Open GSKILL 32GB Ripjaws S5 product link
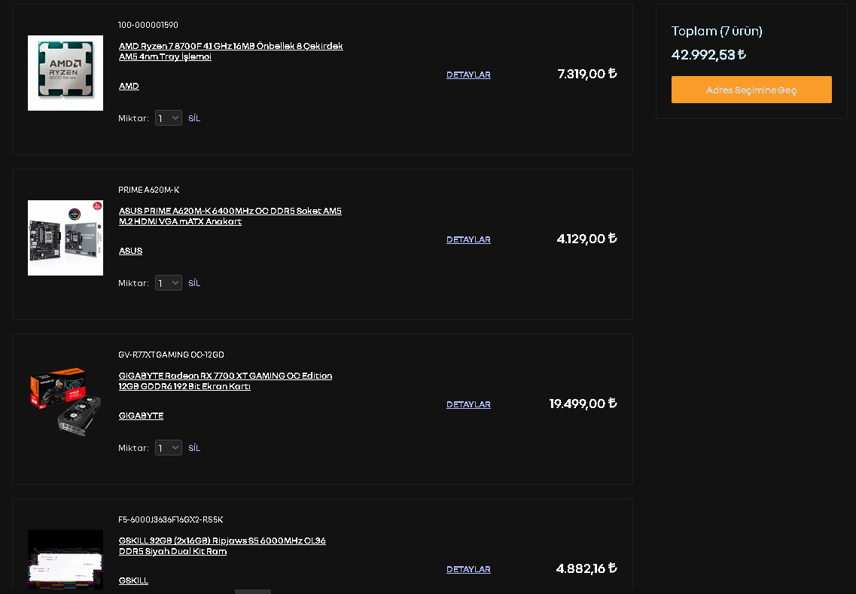Screen dimensions: 856x594 click(x=221, y=546)
